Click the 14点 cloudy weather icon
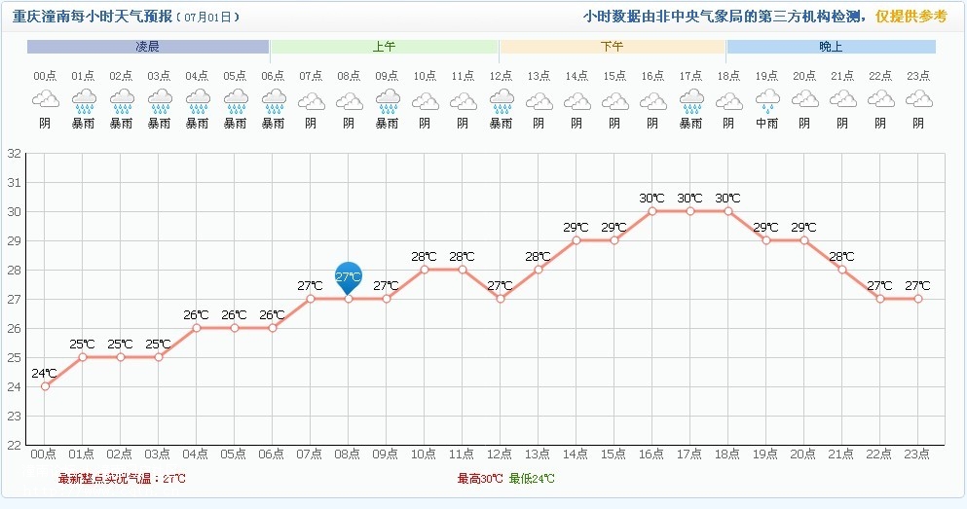967x509 pixels. coord(577,99)
